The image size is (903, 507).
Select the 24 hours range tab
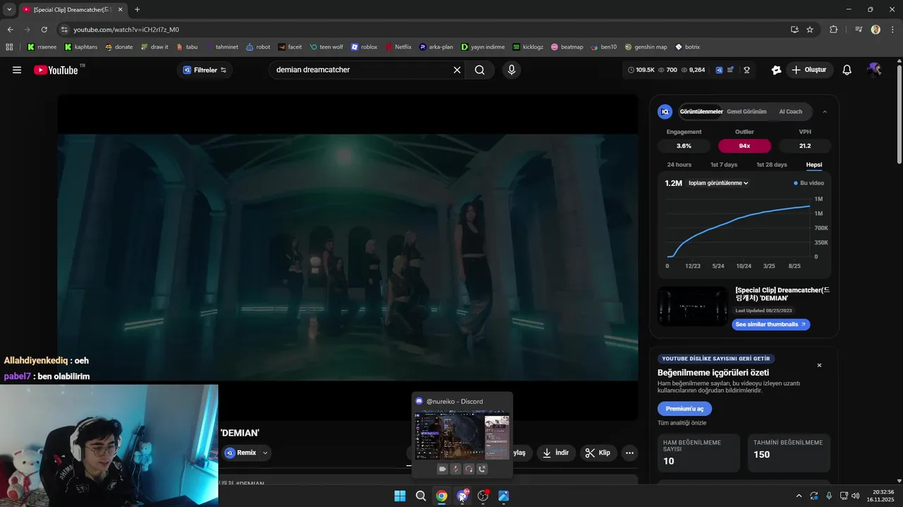click(x=679, y=165)
